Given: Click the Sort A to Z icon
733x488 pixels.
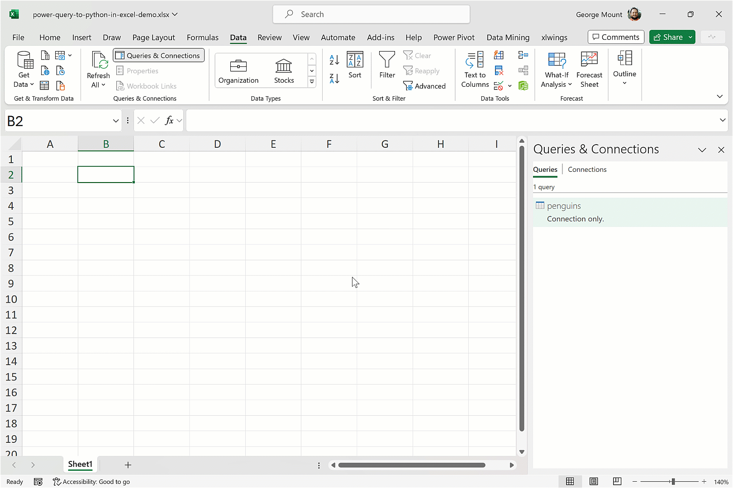Looking at the screenshot, I should point(334,60).
